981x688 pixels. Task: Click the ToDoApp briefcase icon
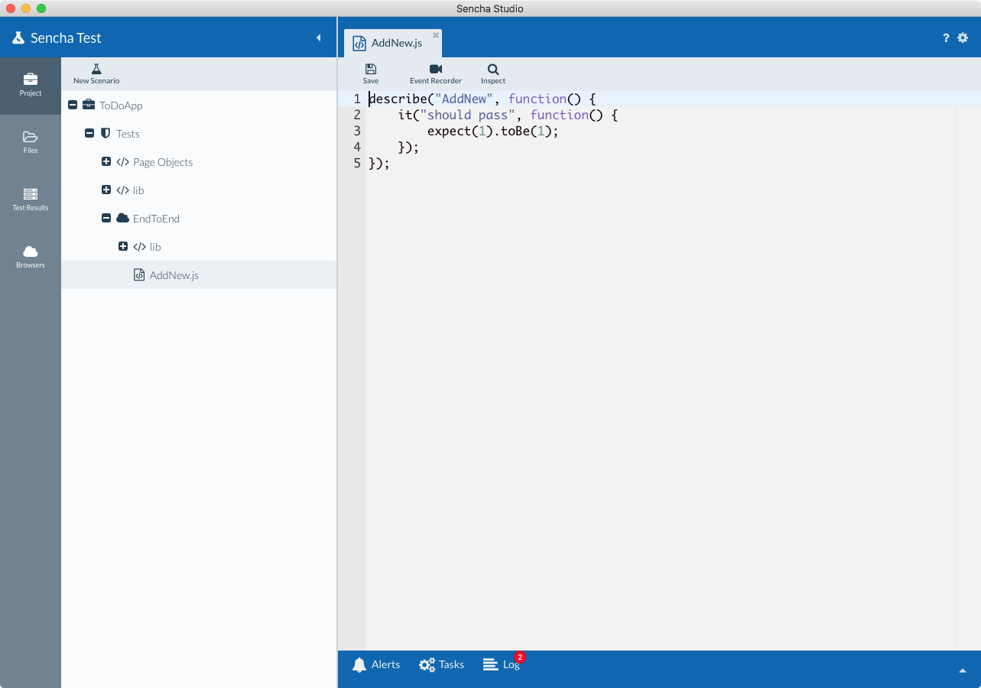(x=89, y=105)
